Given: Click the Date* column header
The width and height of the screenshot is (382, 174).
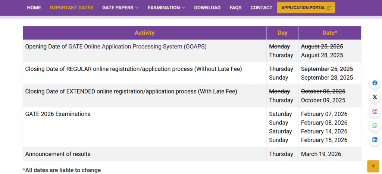Looking at the screenshot, I should point(329,33).
